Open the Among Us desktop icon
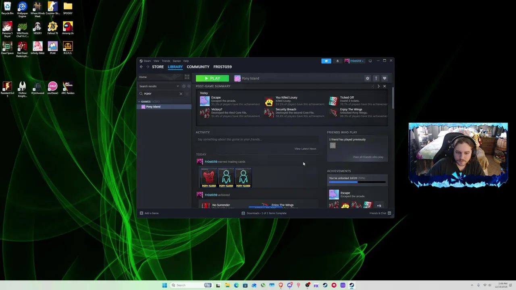The width and height of the screenshot is (516, 290). (x=68, y=28)
